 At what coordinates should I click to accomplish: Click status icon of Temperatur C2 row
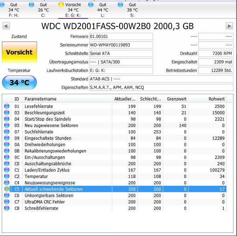point(7,176)
